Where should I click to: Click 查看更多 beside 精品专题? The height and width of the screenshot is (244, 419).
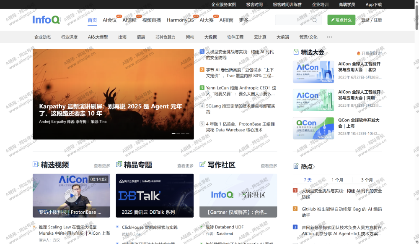186,166
